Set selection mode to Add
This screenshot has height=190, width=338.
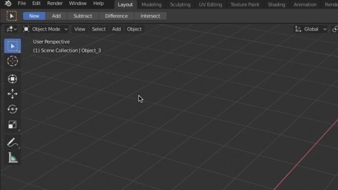point(56,16)
